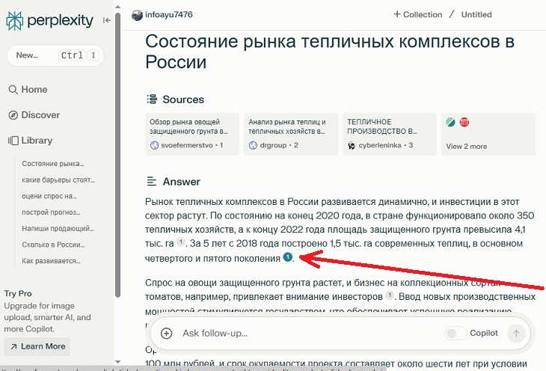Open thread 'Состояние рынка...'

[x=53, y=164]
